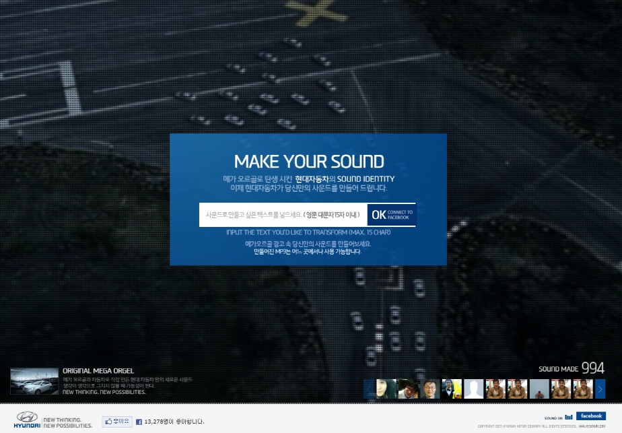Viewport: 622px width, 433px height.
Task: Click the small Facebook icon beside 13,278
Action: tap(139, 422)
